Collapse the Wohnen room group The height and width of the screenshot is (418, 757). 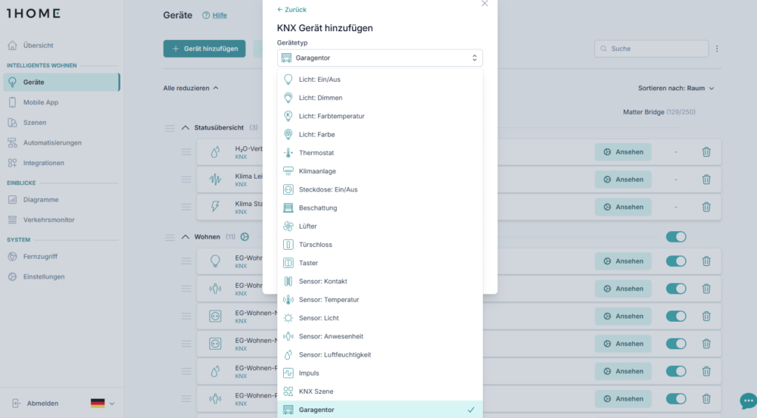click(x=185, y=237)
